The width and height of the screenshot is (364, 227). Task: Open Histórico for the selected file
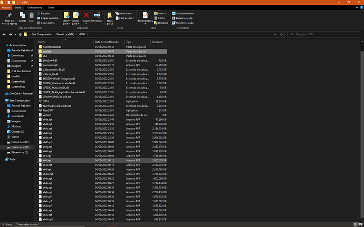click(161, 23)
